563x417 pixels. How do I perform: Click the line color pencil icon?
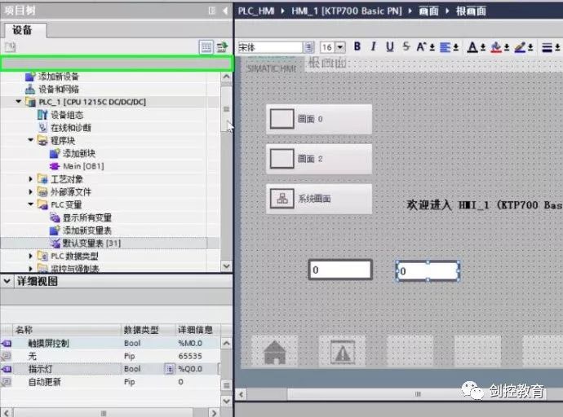(x=521, y=47)
